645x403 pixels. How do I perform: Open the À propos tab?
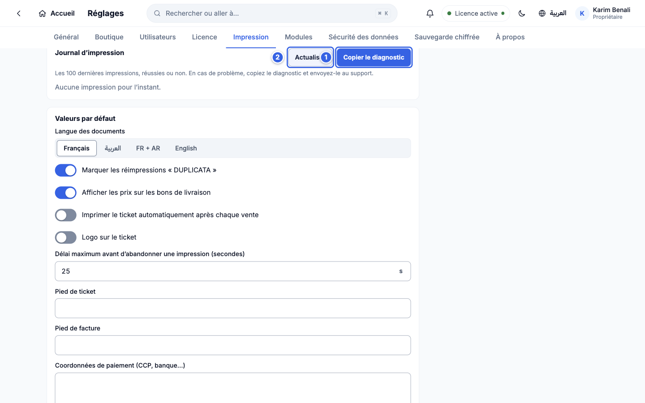[510, 37]
